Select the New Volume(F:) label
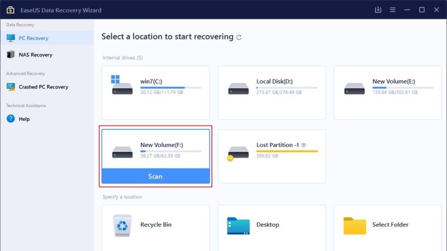 pos(161,145)
